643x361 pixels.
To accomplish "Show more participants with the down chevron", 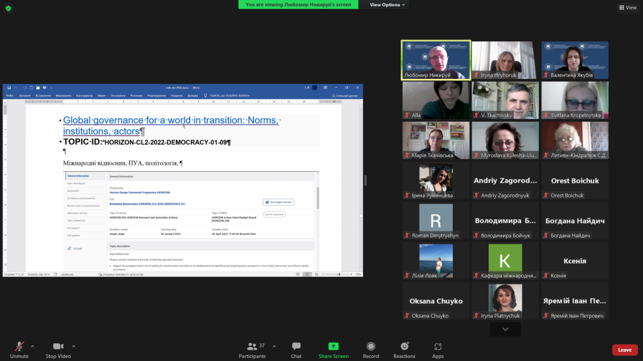I will (505, 329).
